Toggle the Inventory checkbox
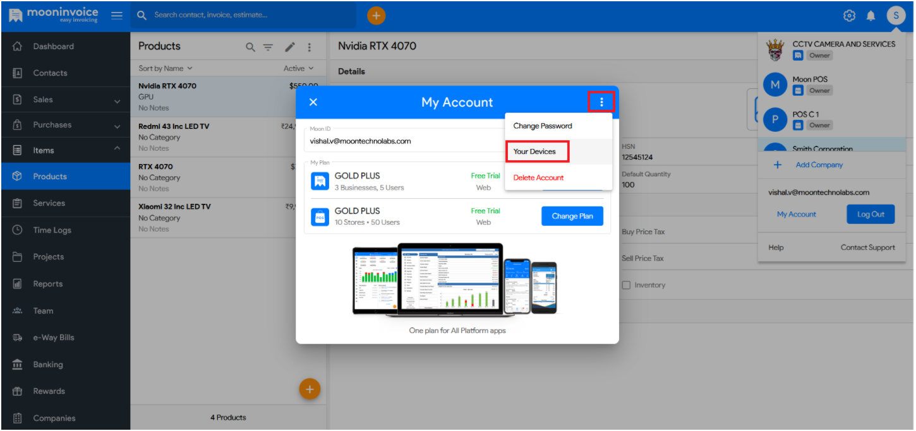This screenshot has height=431, width=916. point(627,285)
